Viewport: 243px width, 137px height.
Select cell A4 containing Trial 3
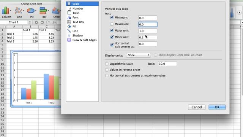point(14,41)
